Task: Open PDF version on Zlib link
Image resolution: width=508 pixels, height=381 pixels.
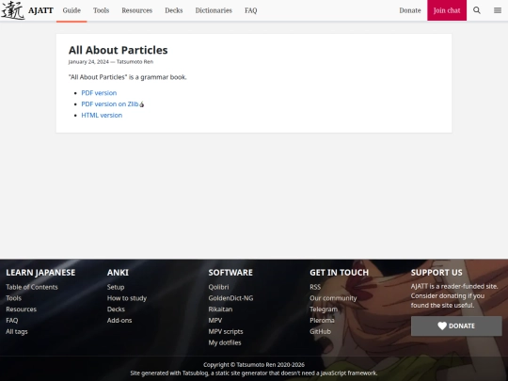Action: [113, 104]
